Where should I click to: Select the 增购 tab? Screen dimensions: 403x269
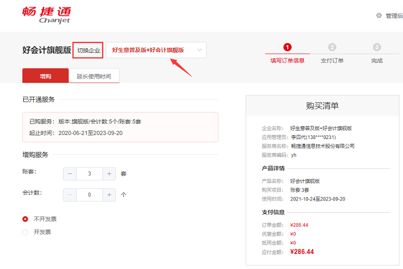(x=45, y=76)
